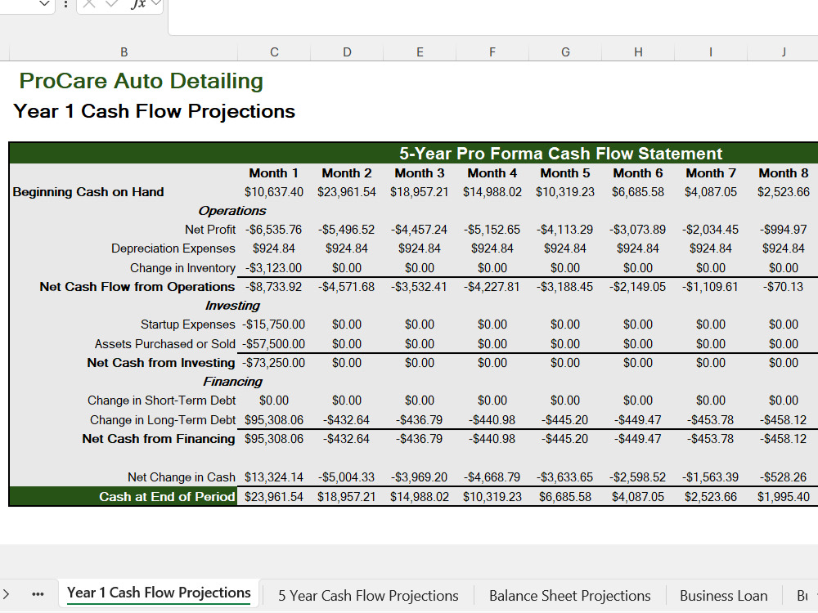Click the Net Cash from Investing label
This screenshot has width=818, height=613.
(161, 363)
